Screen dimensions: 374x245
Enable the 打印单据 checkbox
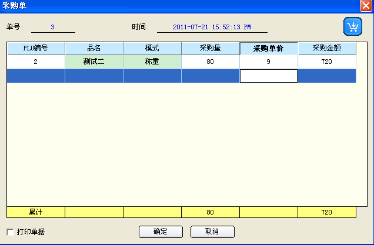tap(10, 232)
